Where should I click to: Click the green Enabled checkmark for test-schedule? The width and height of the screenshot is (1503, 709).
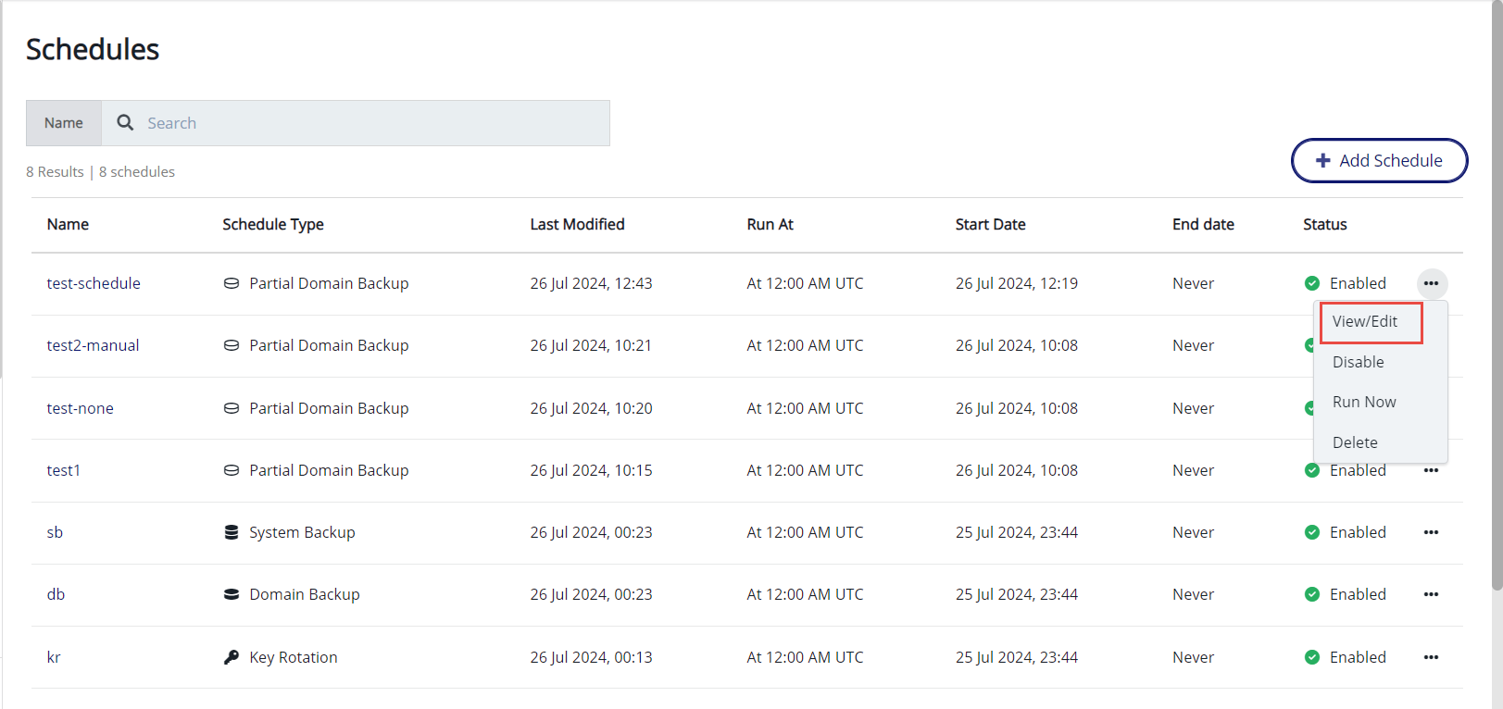pyautogui.click(x=1312, y=283)
